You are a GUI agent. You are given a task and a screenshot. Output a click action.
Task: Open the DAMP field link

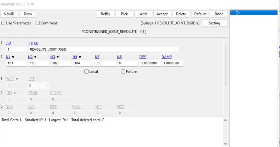(167, 57)
